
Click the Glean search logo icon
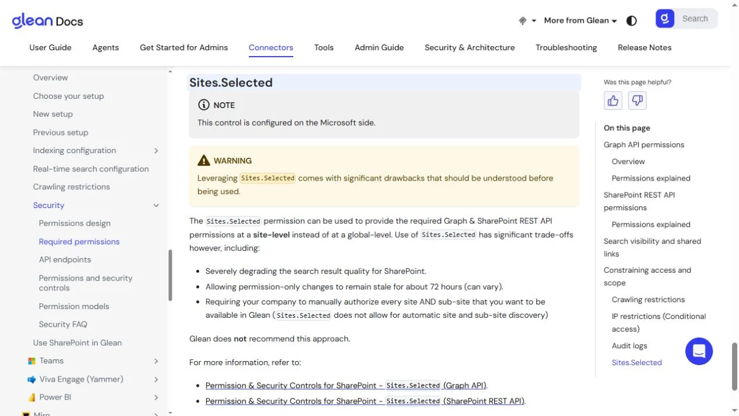click(x=665, y=19)
